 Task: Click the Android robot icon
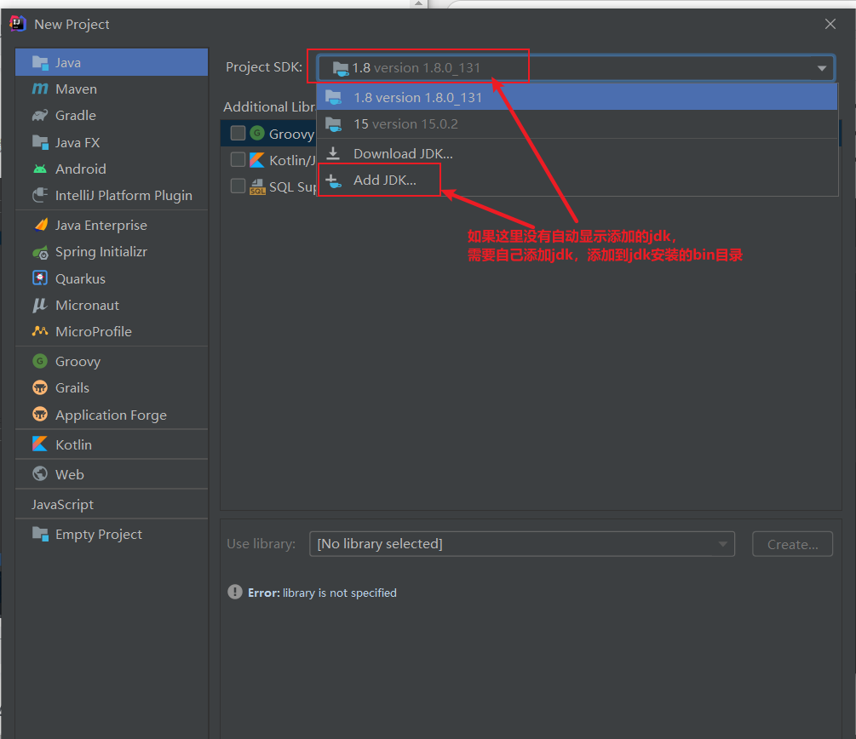40,169
